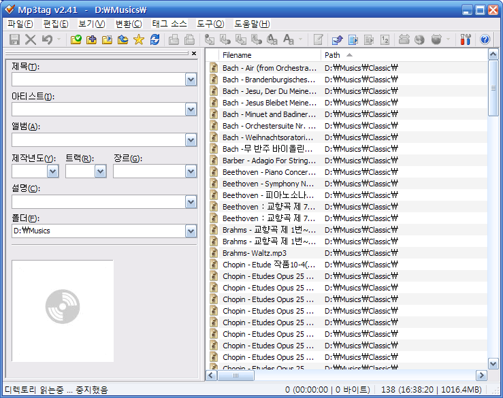Expand the 앨범(A) album dropdown
This screenshot has height=398, width=503.
tap(191, 140)
